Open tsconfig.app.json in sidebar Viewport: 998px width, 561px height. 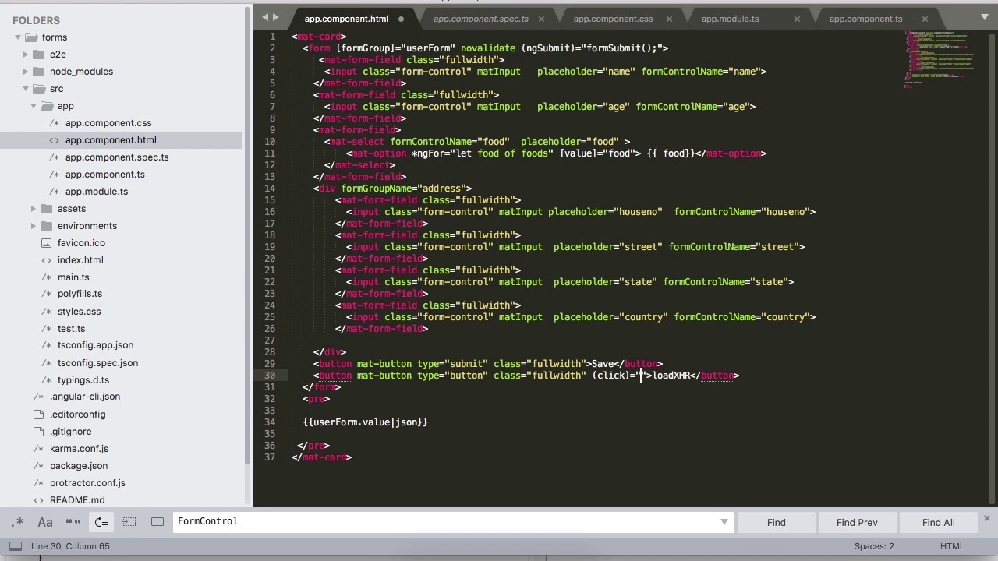[x=95, y=345]
